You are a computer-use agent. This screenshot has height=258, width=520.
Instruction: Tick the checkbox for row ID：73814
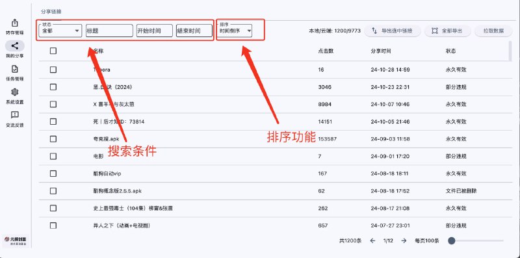(53, 122)
